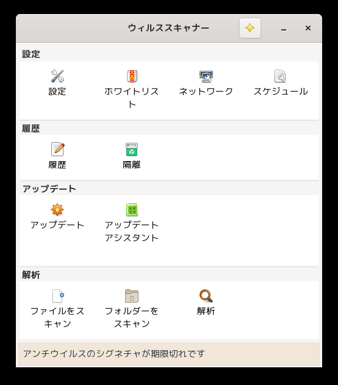Image resolution: width=338 pixels, height=385 pixels.
Task: Open the 解析 magnifying glass icon
Action: tap(206, 296)
